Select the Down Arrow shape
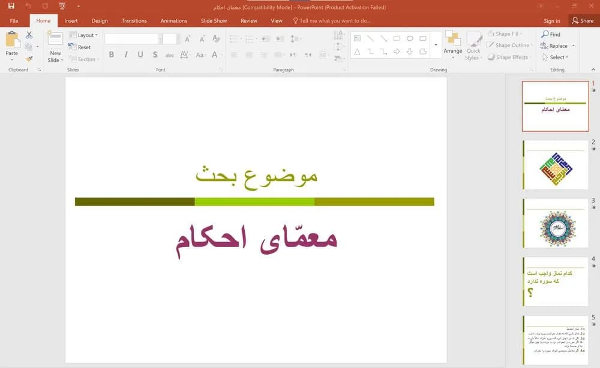Image resolution: width=600 pixels, height=368 pixels. (410, 52)
